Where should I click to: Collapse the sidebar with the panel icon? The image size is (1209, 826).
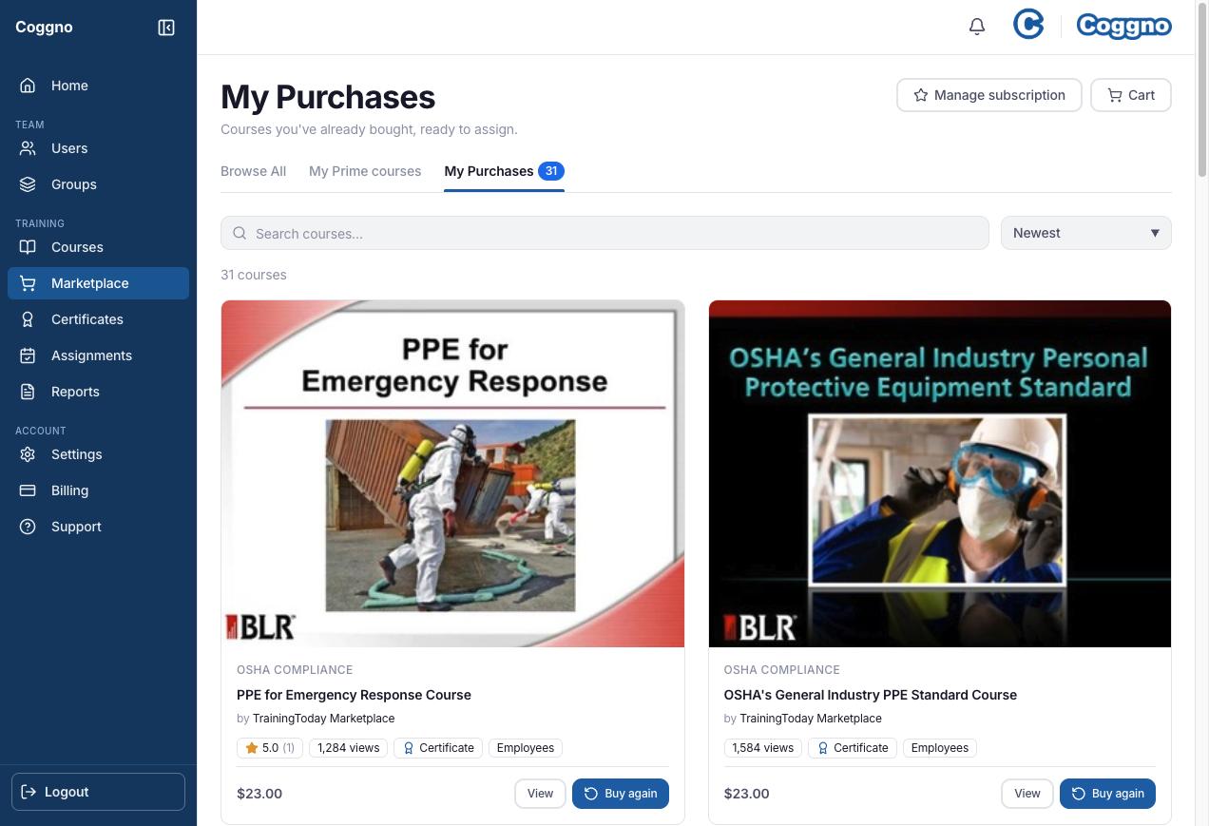(x=166, y=28)
